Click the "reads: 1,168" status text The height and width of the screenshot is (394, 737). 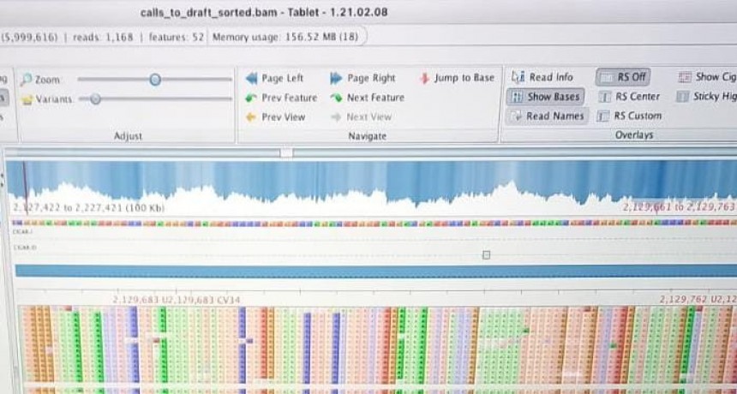[103, 37]
